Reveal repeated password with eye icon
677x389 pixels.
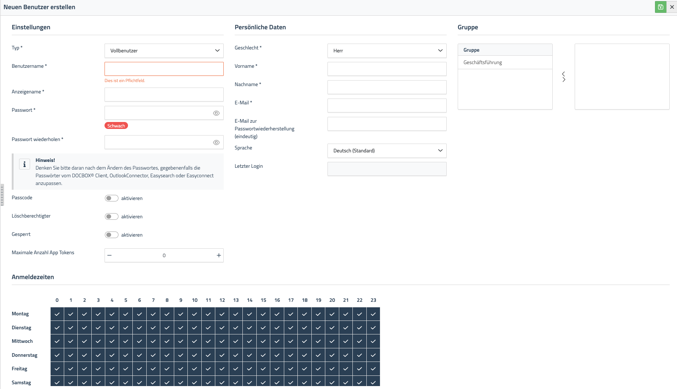pyautogui.click(x=216, y=142)
